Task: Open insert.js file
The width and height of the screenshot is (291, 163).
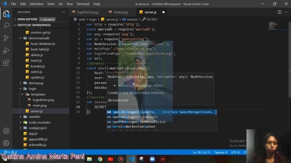Action: coord(36,61)
